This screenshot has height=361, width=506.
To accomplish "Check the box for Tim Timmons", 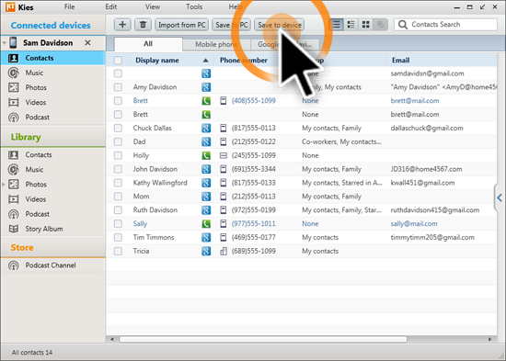I will pyautogui.click(x=118, y=238).
